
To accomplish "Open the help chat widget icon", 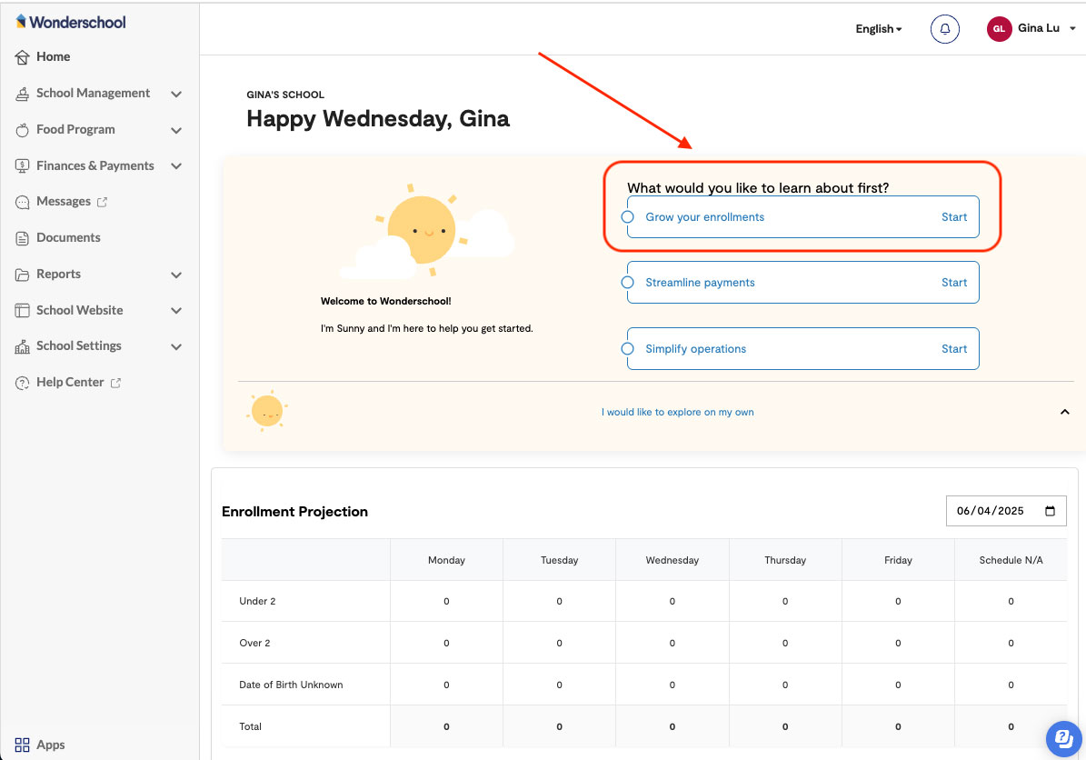I will pos(1061,737).
